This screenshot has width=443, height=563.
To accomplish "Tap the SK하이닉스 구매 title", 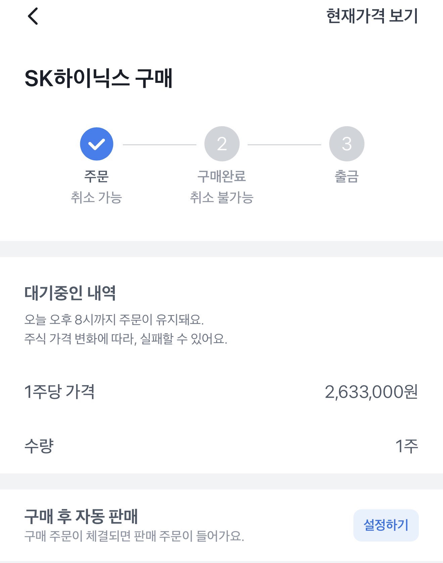I will click(x=98, y=79).
